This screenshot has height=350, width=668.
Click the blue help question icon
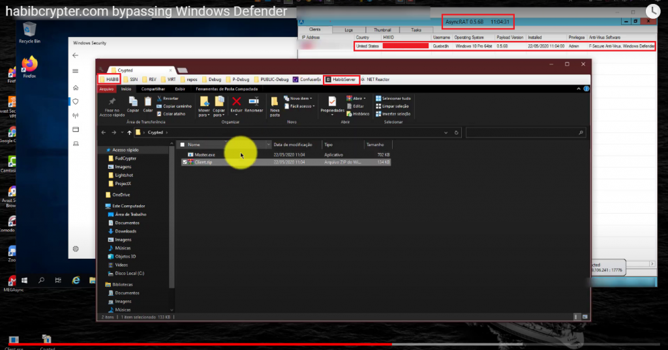point(586,89)
